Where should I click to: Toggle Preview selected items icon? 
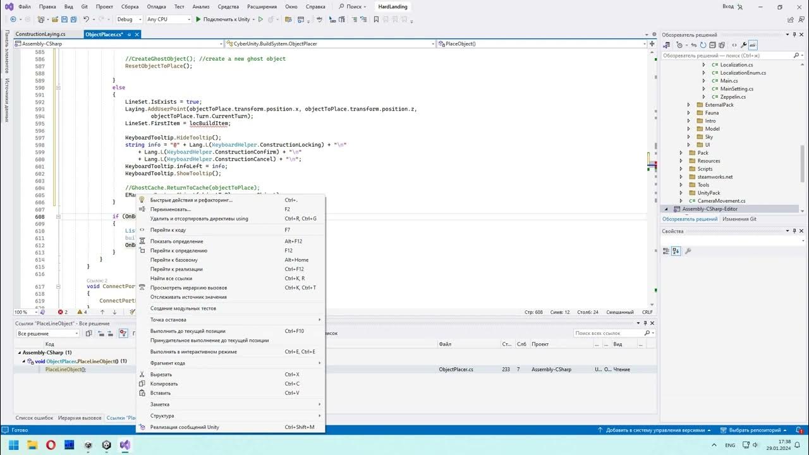(753, 45)
